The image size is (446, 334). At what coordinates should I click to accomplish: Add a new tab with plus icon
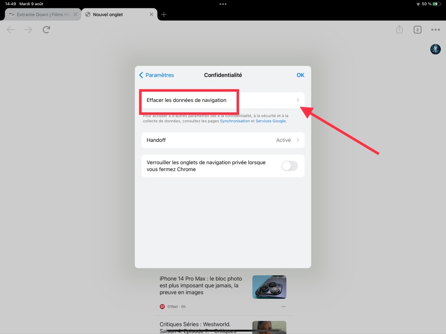coord(164,14)
